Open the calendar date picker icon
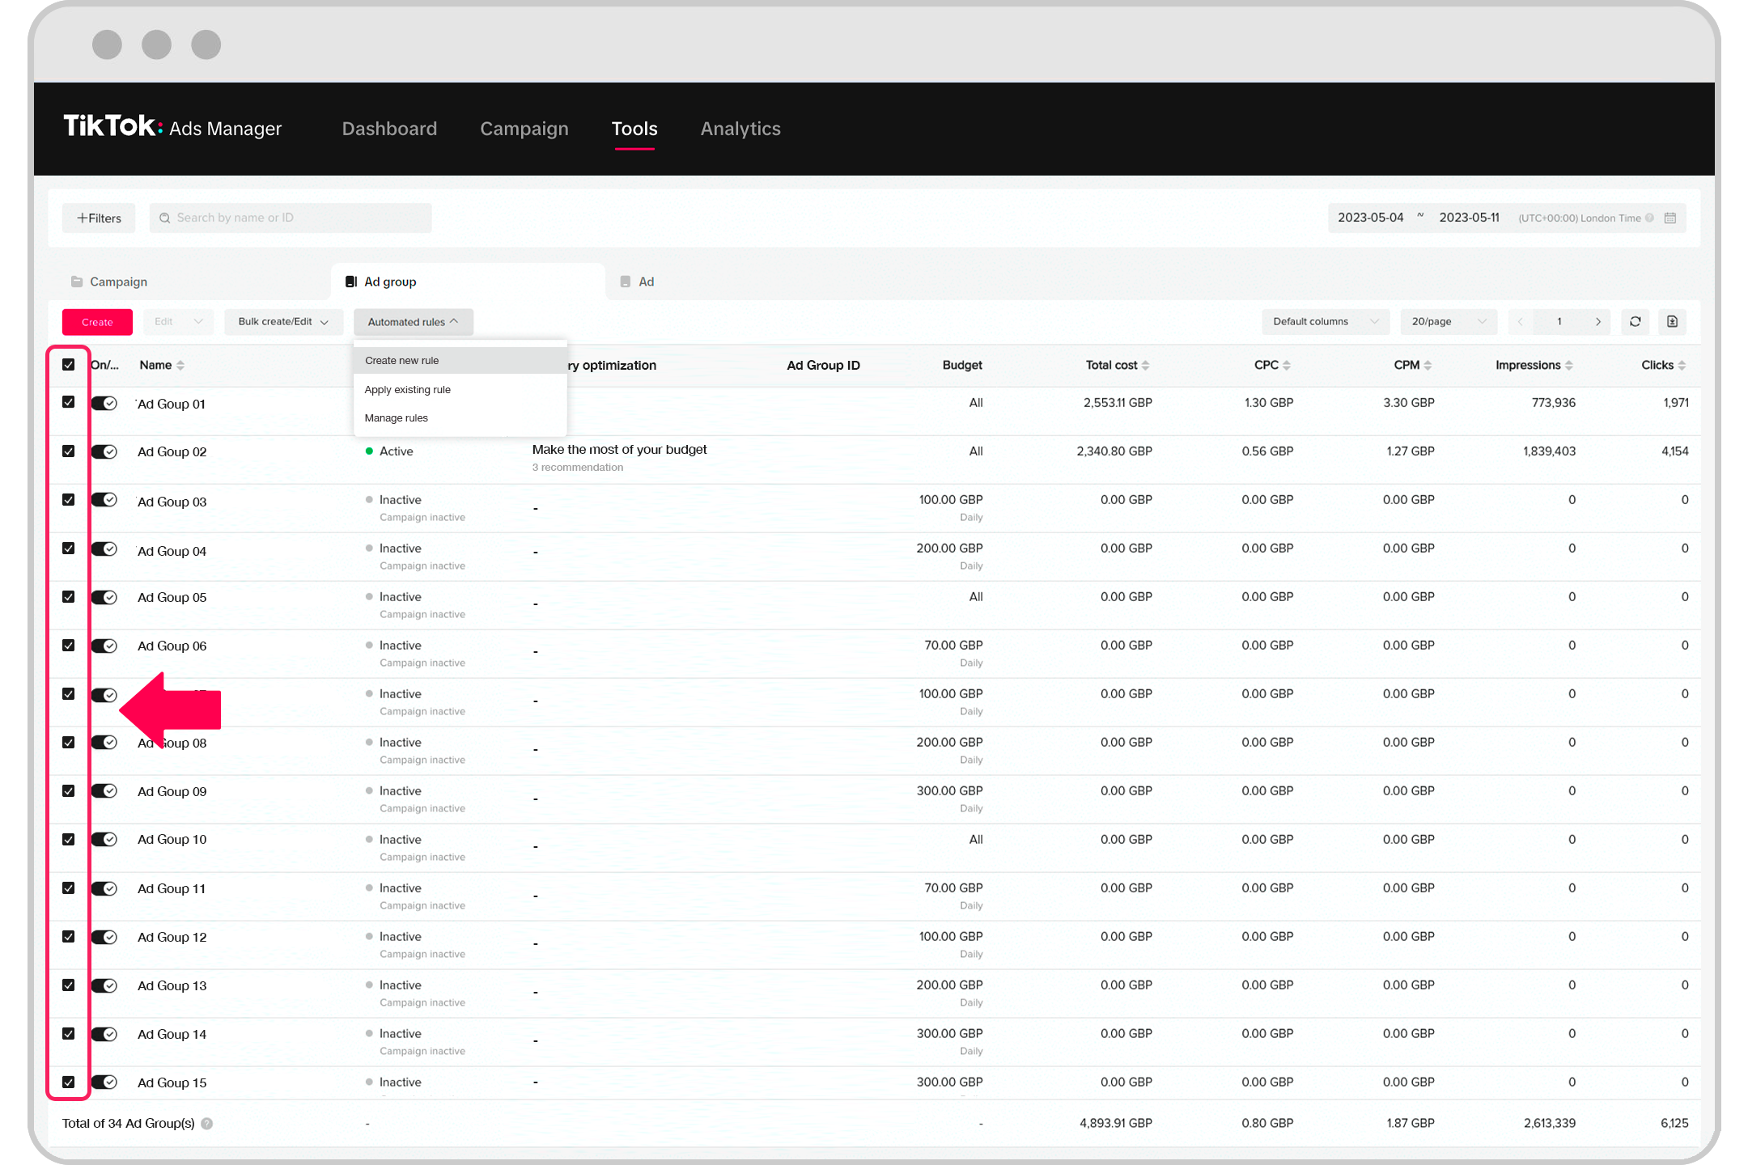 (1670, 218)
